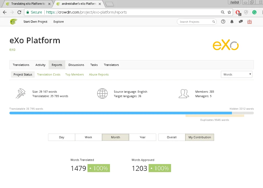Click the eXo project logo image
This screenshot has height=188, width=263.
click(x=226, y=45)
